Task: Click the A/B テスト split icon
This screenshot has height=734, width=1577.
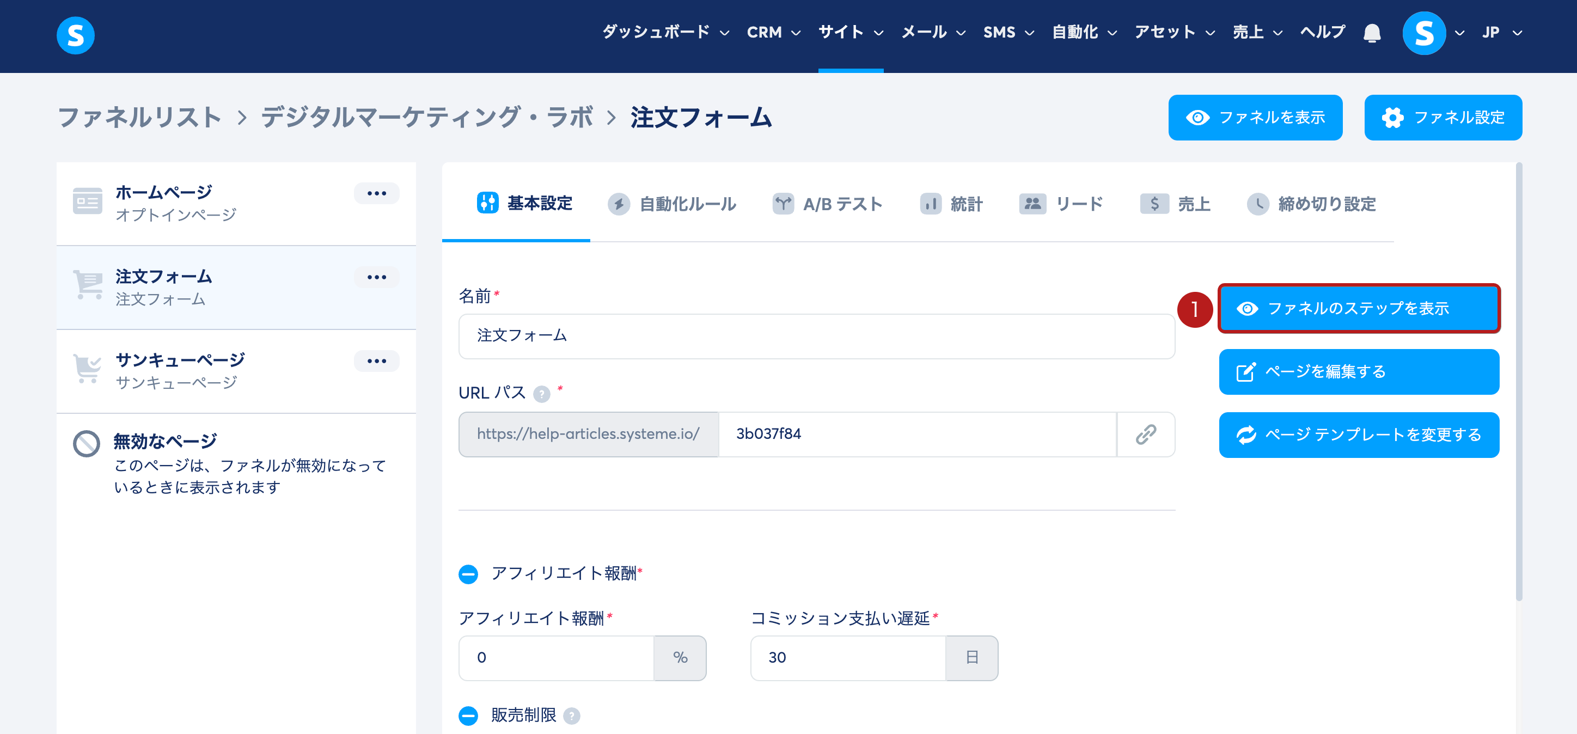Action: (783, 203)
